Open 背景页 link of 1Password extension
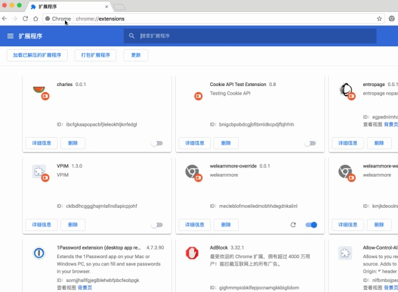The height and width of the screenshot is (292, 398). 85,287
